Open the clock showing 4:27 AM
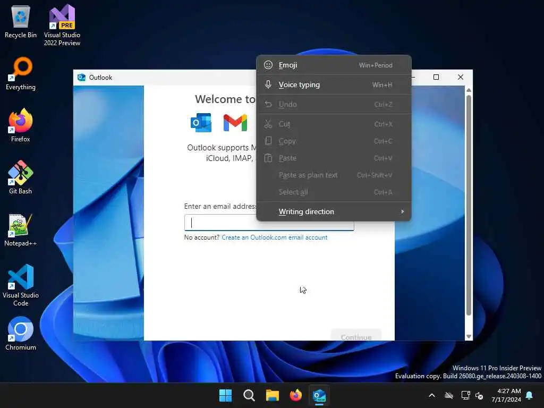 tap(506, 395)
